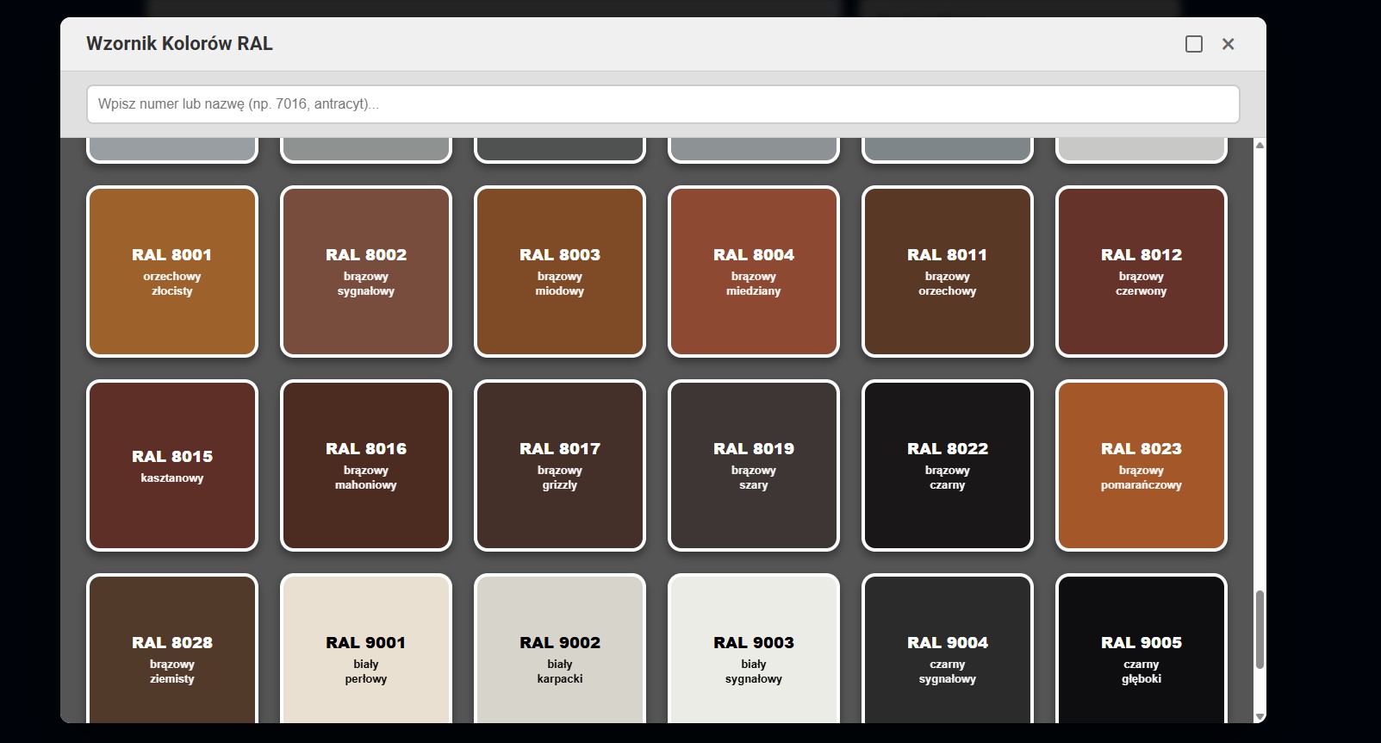Click the maximize window square icon
Image resolution: width=1381 pixels, height=743 pixels.
coord(1193,44)
